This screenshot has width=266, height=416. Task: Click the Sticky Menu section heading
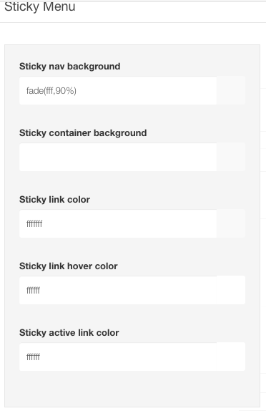pyautogui.click(x=40, y=6)
